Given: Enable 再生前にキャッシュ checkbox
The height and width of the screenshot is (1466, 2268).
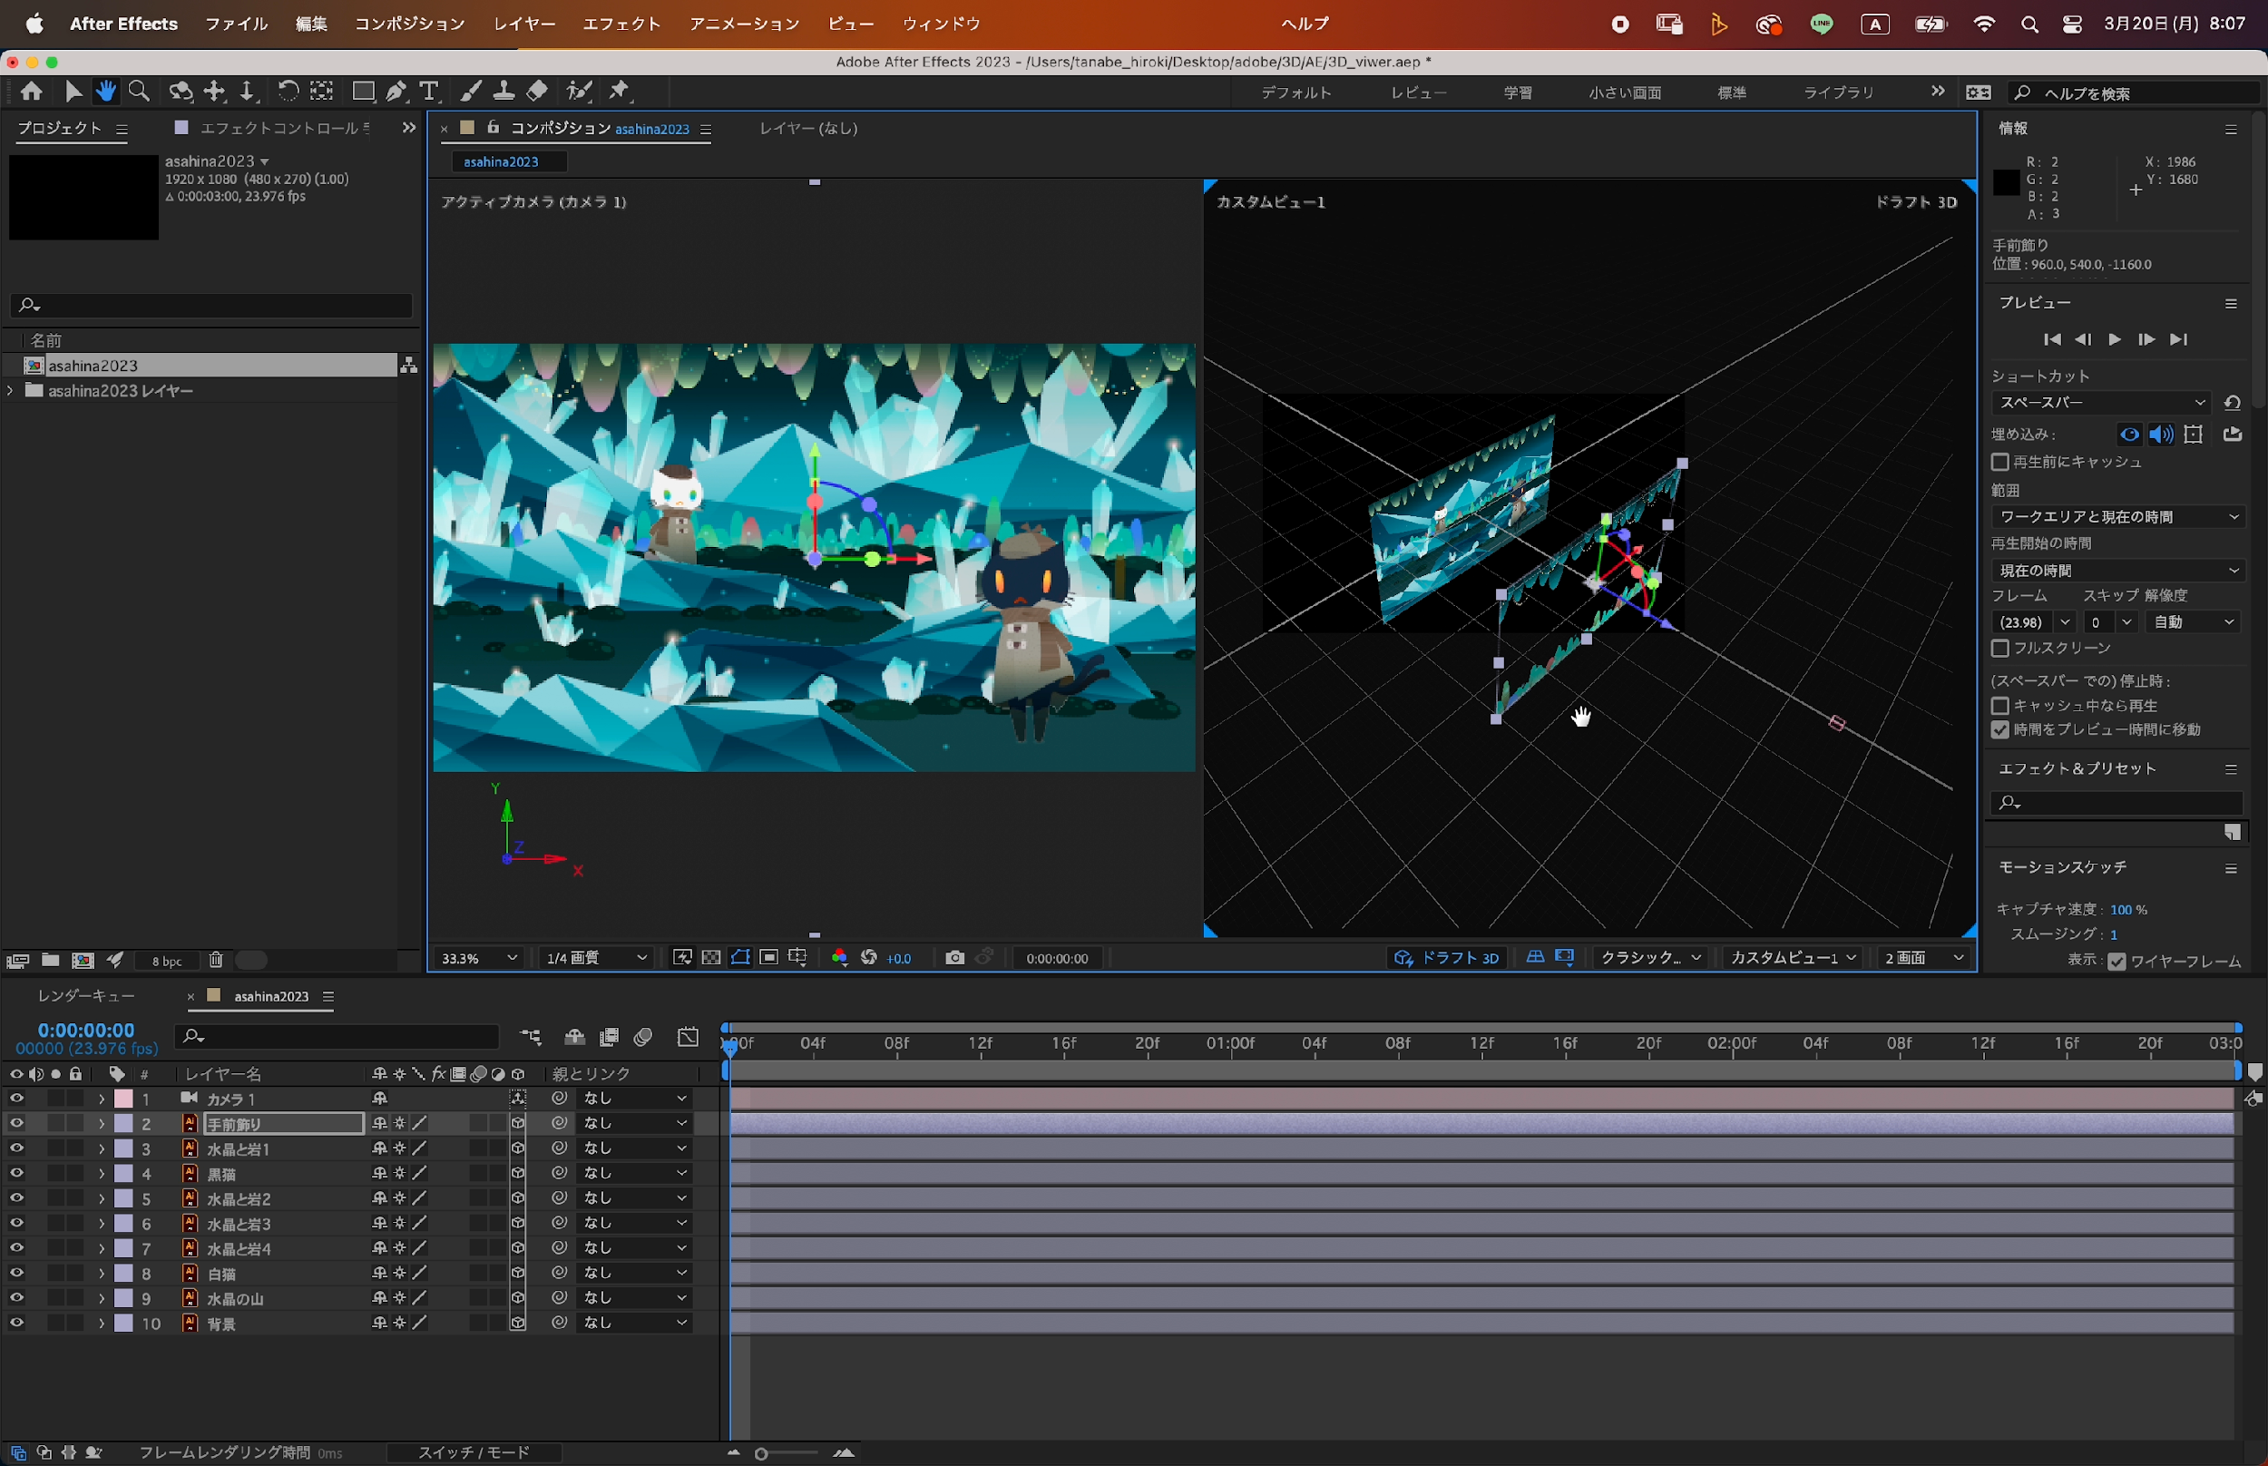Looking at the screenshot, I should 2000,462.
